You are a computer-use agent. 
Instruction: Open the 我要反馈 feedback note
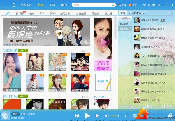click(x=103, y=82)
